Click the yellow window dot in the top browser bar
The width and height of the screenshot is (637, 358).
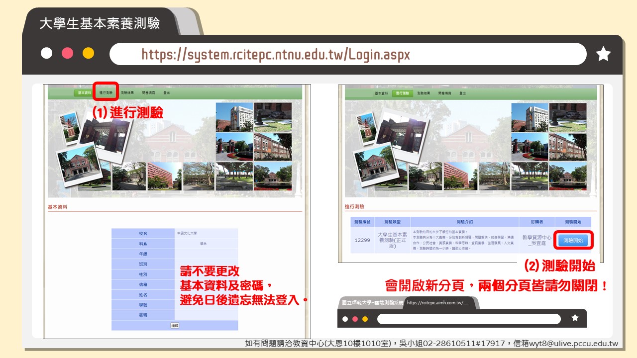coord(88,53)
